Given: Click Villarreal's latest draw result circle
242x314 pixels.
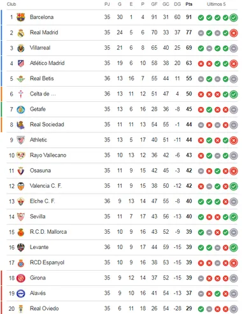Looking at the screenshot, I should [234, 48].
